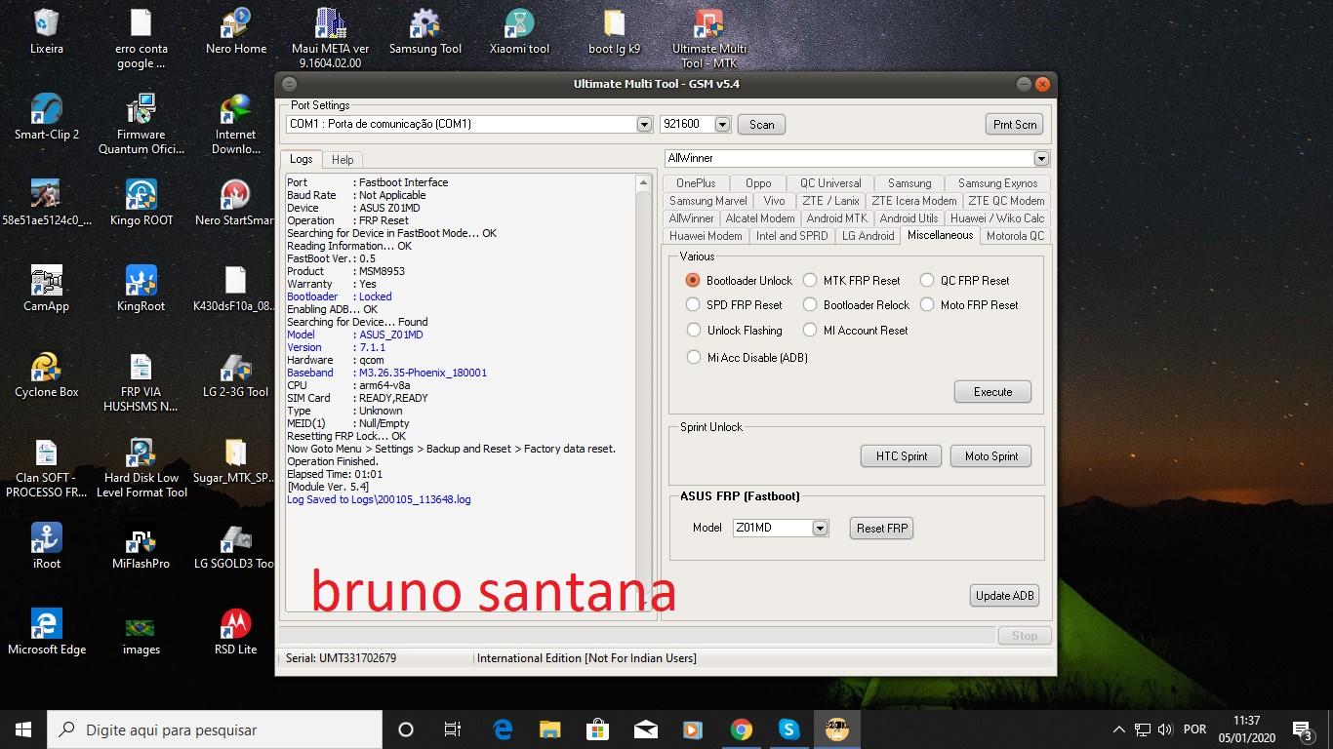Launch iRoot desktop icon
Viewport: 1333px width, 749px height.
pyautogui.click(x=46, y=546)
